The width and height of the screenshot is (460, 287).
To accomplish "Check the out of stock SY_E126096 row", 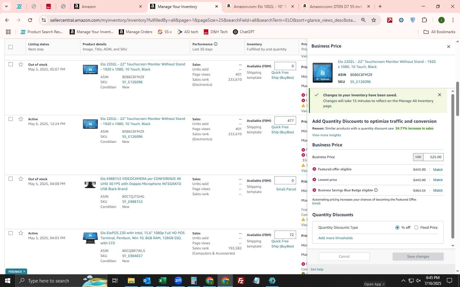I will 11,64.
